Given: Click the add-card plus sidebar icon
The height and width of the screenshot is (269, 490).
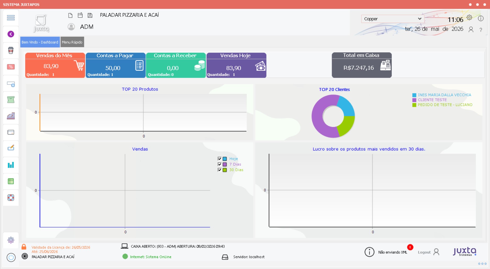Looking at the screenshot, I should click(x=11, y=84).
